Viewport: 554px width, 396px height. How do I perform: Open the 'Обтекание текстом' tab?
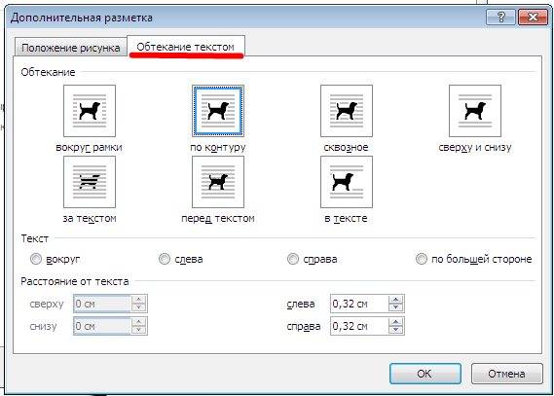186,47
